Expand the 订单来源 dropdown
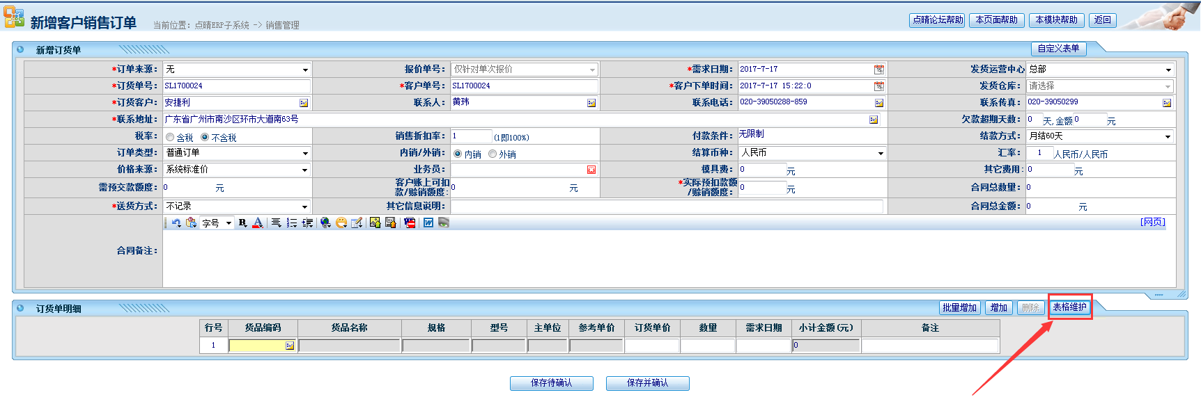Viewport: 1201px width, 404px height. [305, 70]
